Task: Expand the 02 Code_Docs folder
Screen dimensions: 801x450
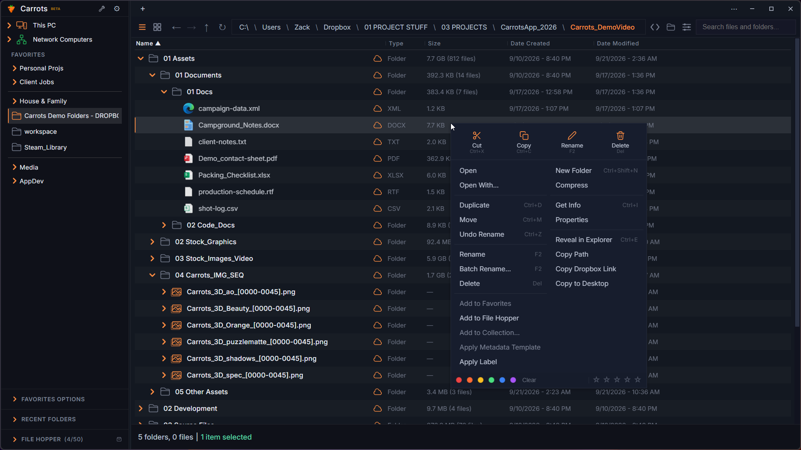Action: 164,225
